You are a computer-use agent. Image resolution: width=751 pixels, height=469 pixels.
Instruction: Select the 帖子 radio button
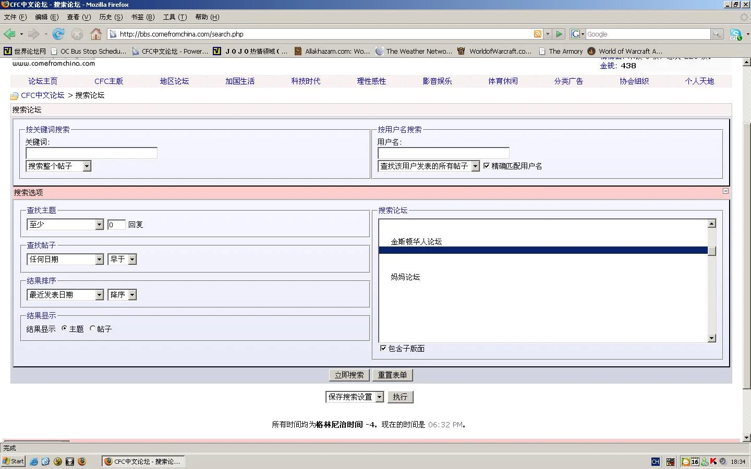(x=93, y=328)
